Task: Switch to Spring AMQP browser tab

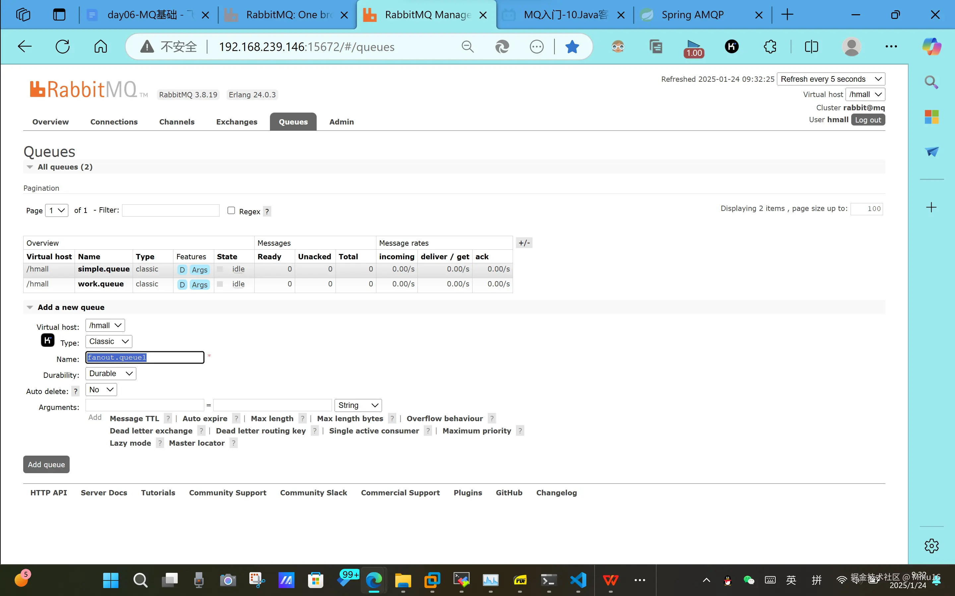Action: click(693, 15)
